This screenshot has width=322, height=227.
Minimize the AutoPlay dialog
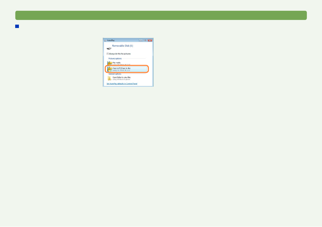141,40
